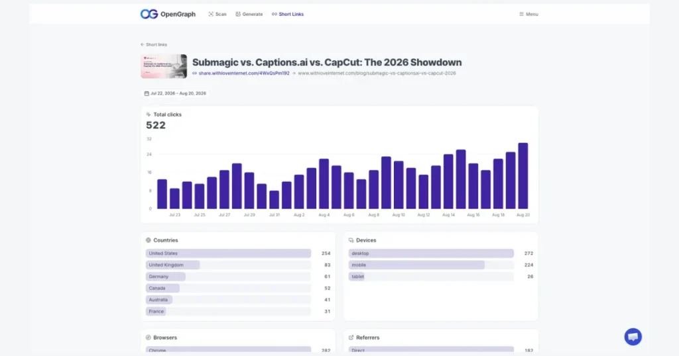The width and height of the screenshot is (679, 356).
Task: Click the Countries globe icon
Action: click(x=148, y=240)
